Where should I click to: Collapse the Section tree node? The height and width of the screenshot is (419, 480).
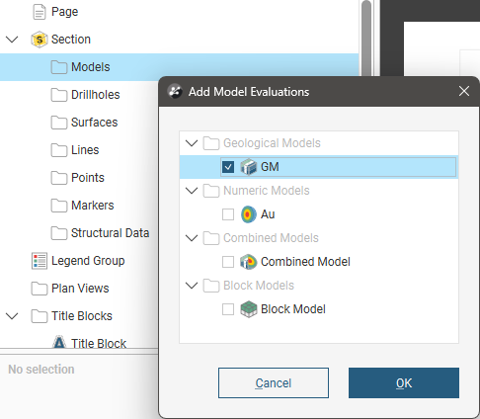pos(12,40)
